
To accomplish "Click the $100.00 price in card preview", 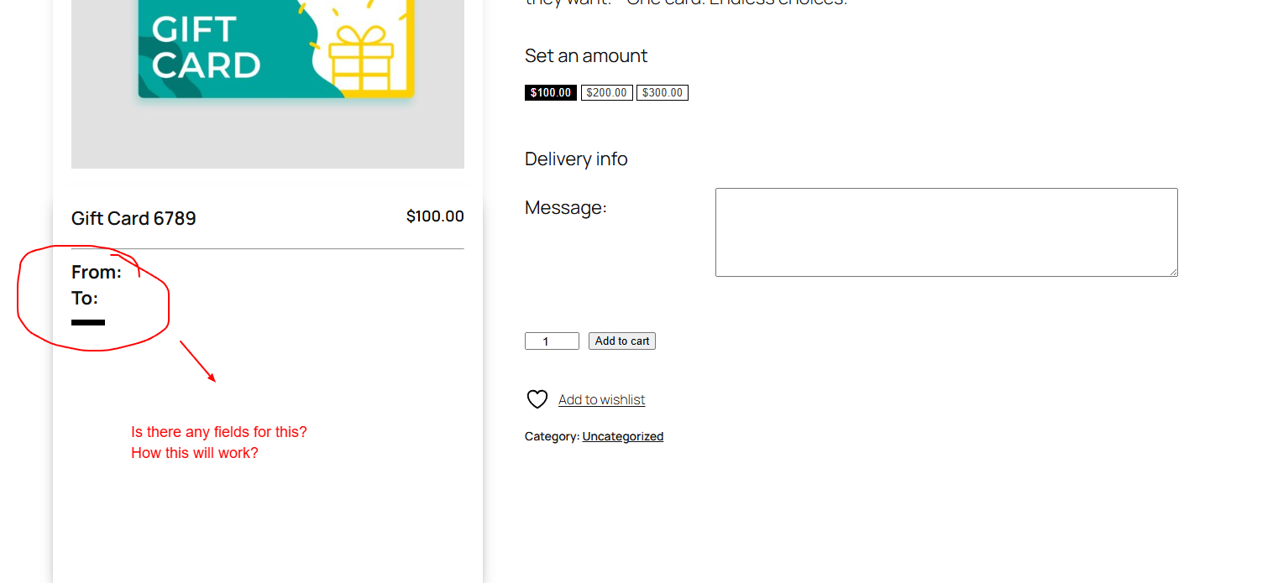I will (x=434, y=216).
